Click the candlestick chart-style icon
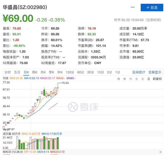Screen dimensions: 168x155 tap(149, 79)
